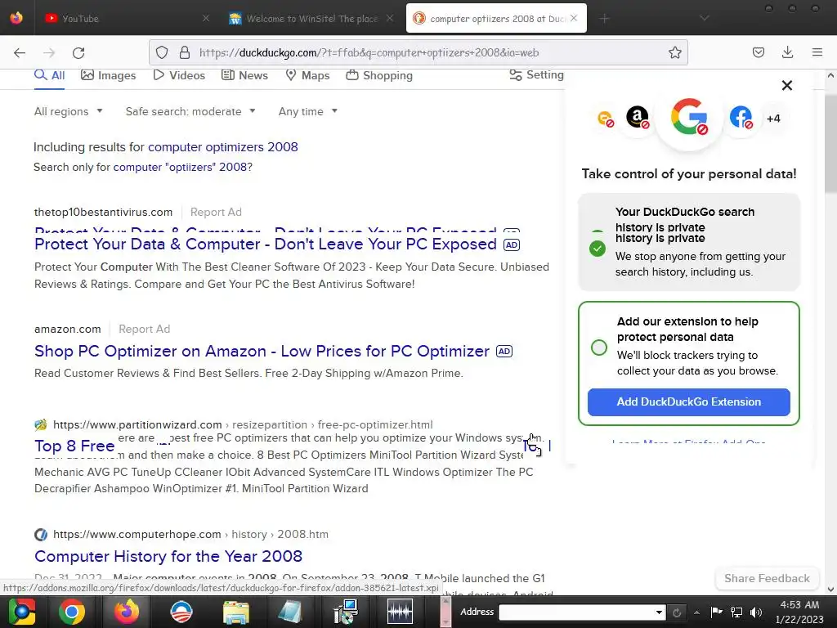
Task: Expand the taskbar Address dropdown
Action: pyautogui.click(x=660, y=612)
